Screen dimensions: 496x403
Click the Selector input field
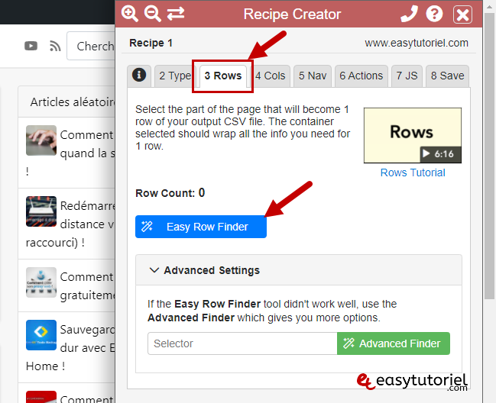pyautogui.click(x=242, y=343)
